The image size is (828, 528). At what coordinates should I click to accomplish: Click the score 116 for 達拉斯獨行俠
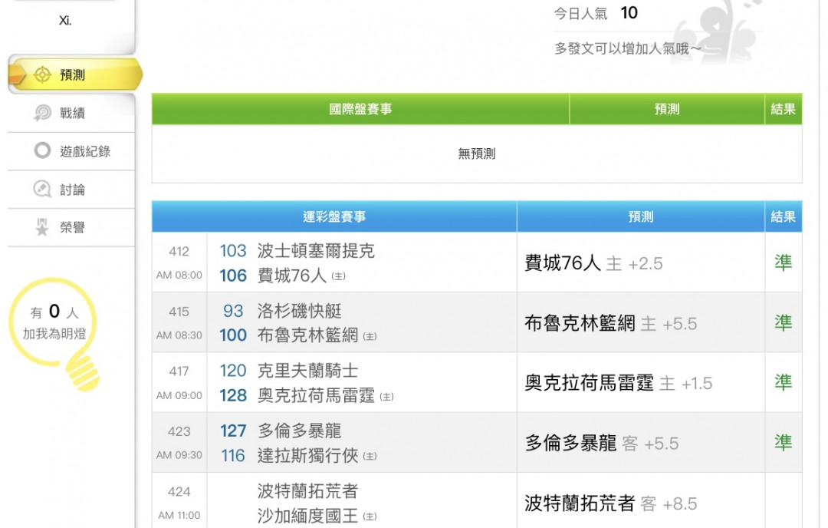233,456
